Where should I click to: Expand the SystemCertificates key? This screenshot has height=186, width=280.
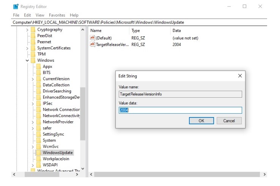27,48
